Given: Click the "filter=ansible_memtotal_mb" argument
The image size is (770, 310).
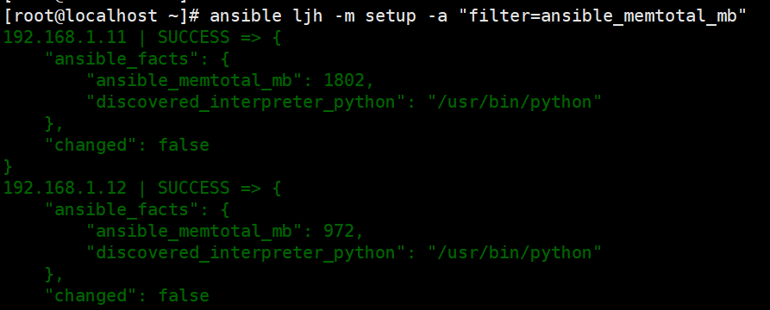Looking at the screenshot, I should (x=603, y=15).
